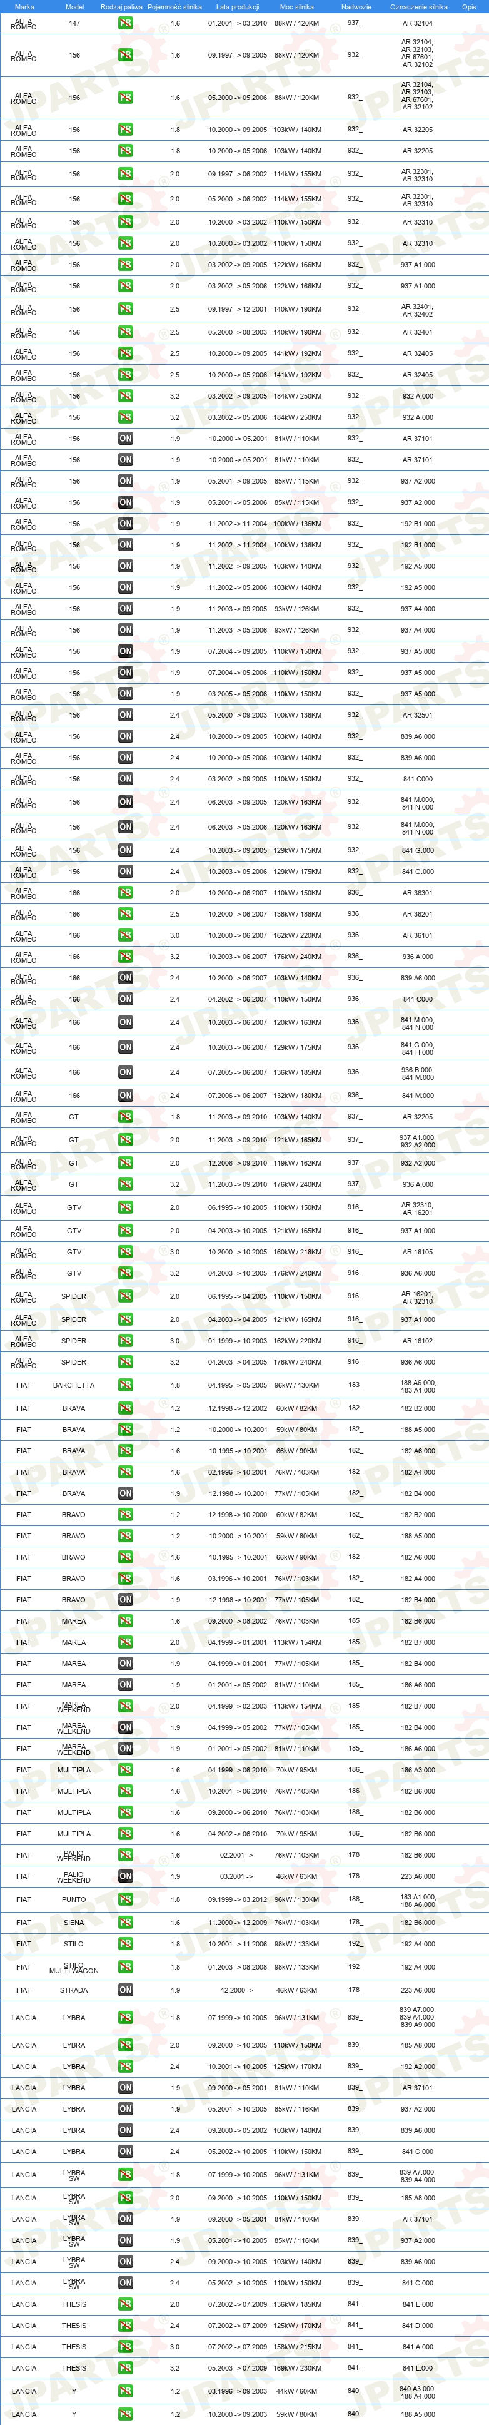Click the Marka column header

coord(24,7)
